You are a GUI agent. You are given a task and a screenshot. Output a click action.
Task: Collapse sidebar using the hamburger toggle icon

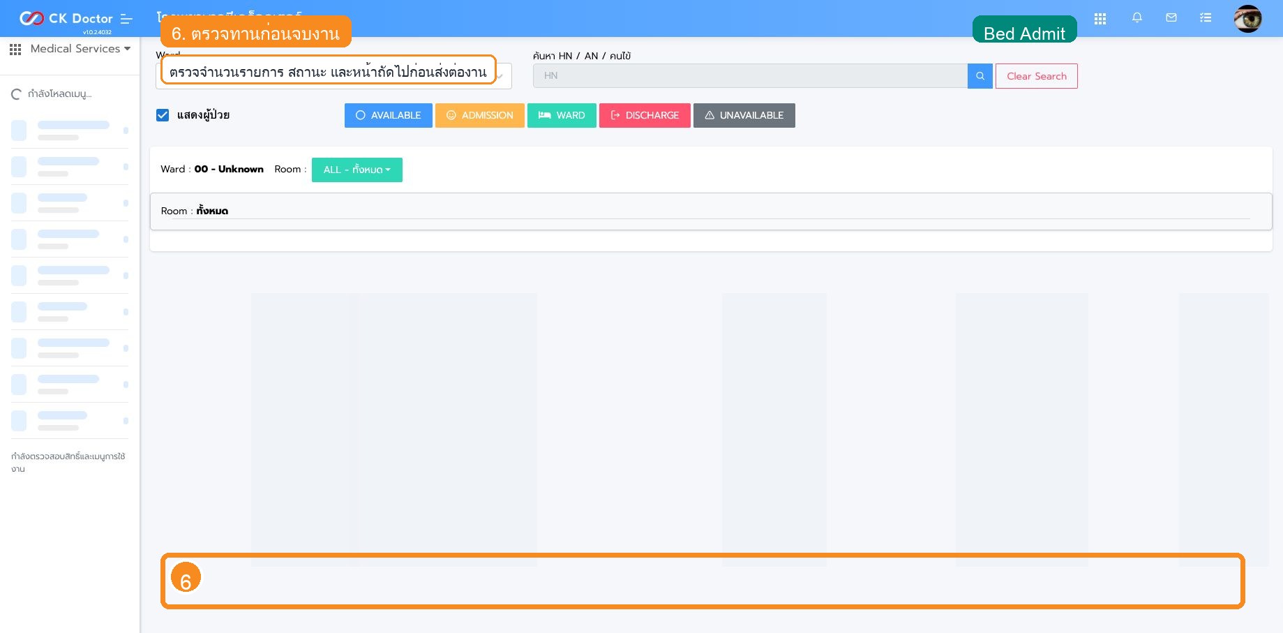tap(126, 19)
